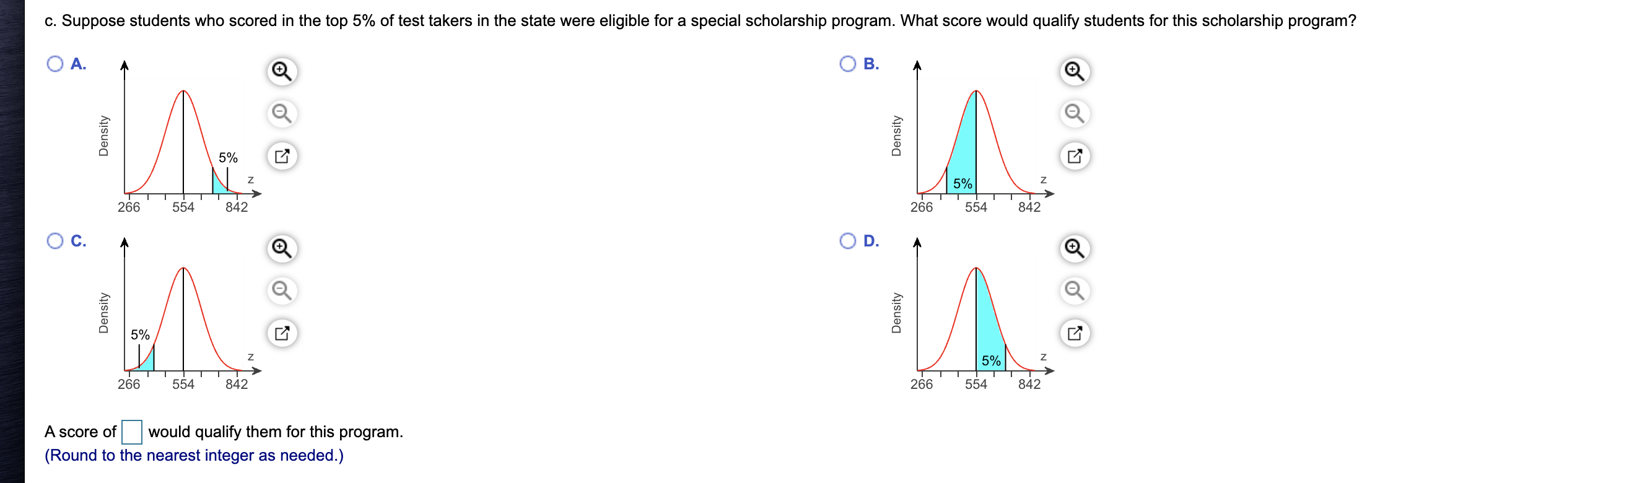The height and width of the screenshot is (483, 1650).
Task: Select answer choice D
Action: point(849,241)
